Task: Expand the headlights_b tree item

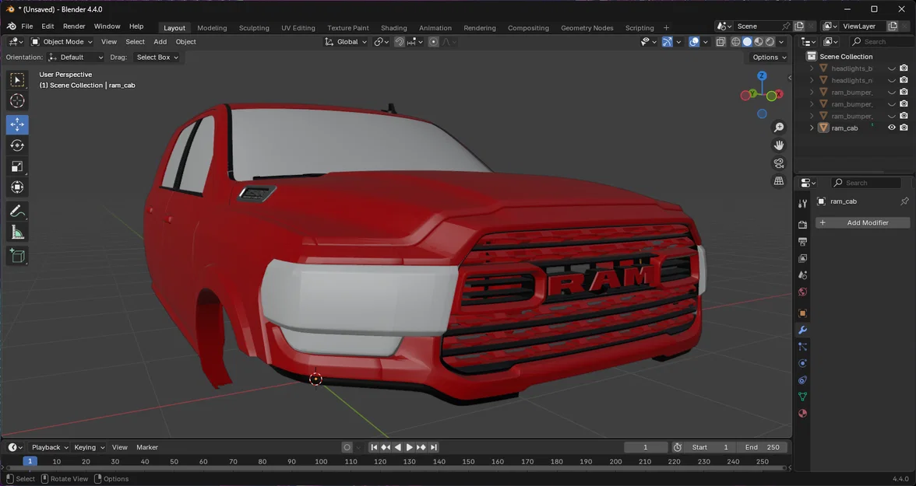Action: point(812,68)
